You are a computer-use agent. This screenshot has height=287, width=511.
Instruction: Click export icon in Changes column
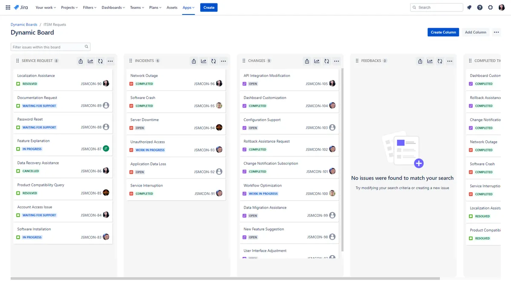coord(307,61)
